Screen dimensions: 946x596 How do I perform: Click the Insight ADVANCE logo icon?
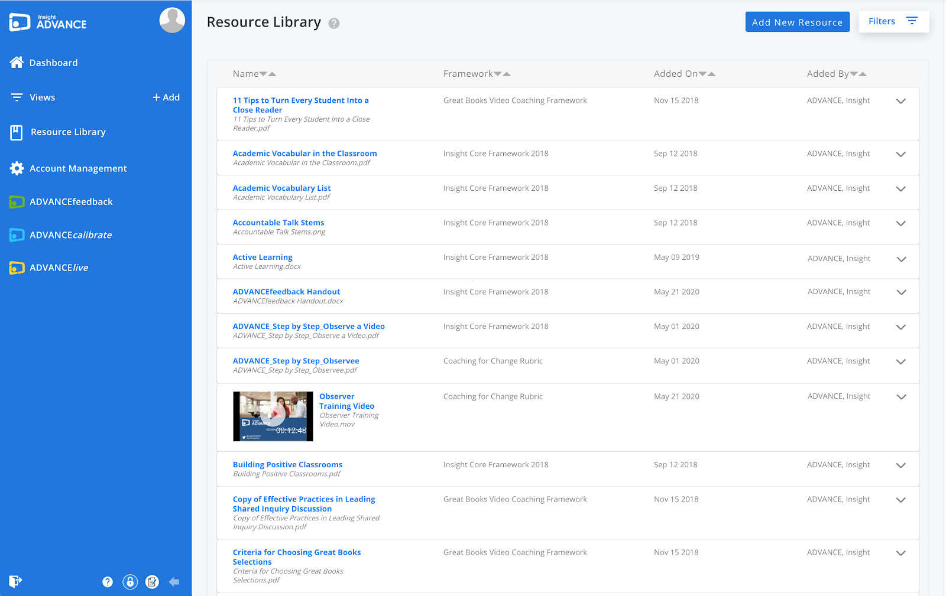20,22
